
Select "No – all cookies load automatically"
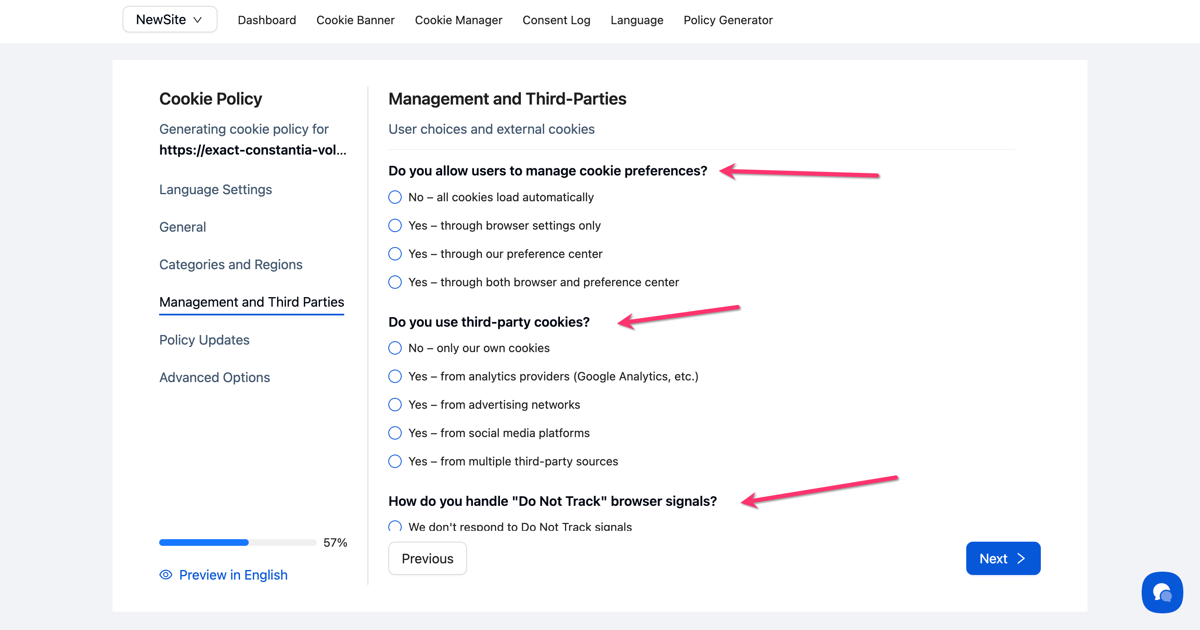[x=395, y=197]
